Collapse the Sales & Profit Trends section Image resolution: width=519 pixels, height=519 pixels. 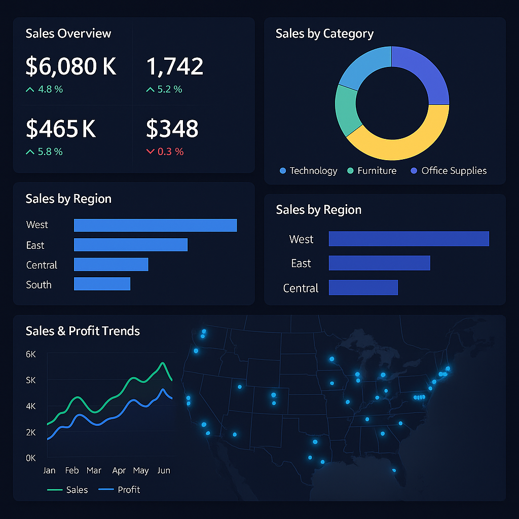point(82,331)
